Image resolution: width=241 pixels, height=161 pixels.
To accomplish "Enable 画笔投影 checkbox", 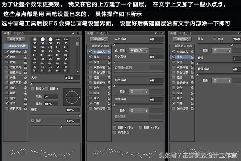I will 115,132.
